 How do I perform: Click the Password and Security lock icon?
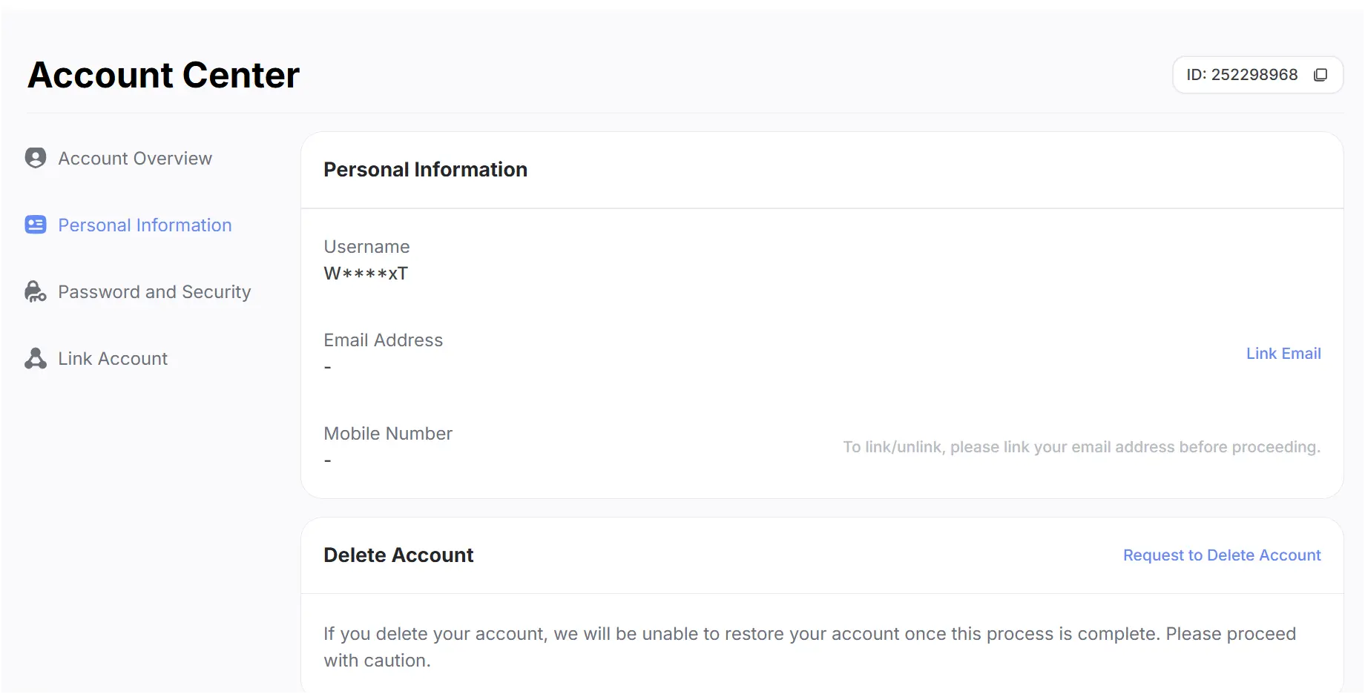tap(36, 291)
